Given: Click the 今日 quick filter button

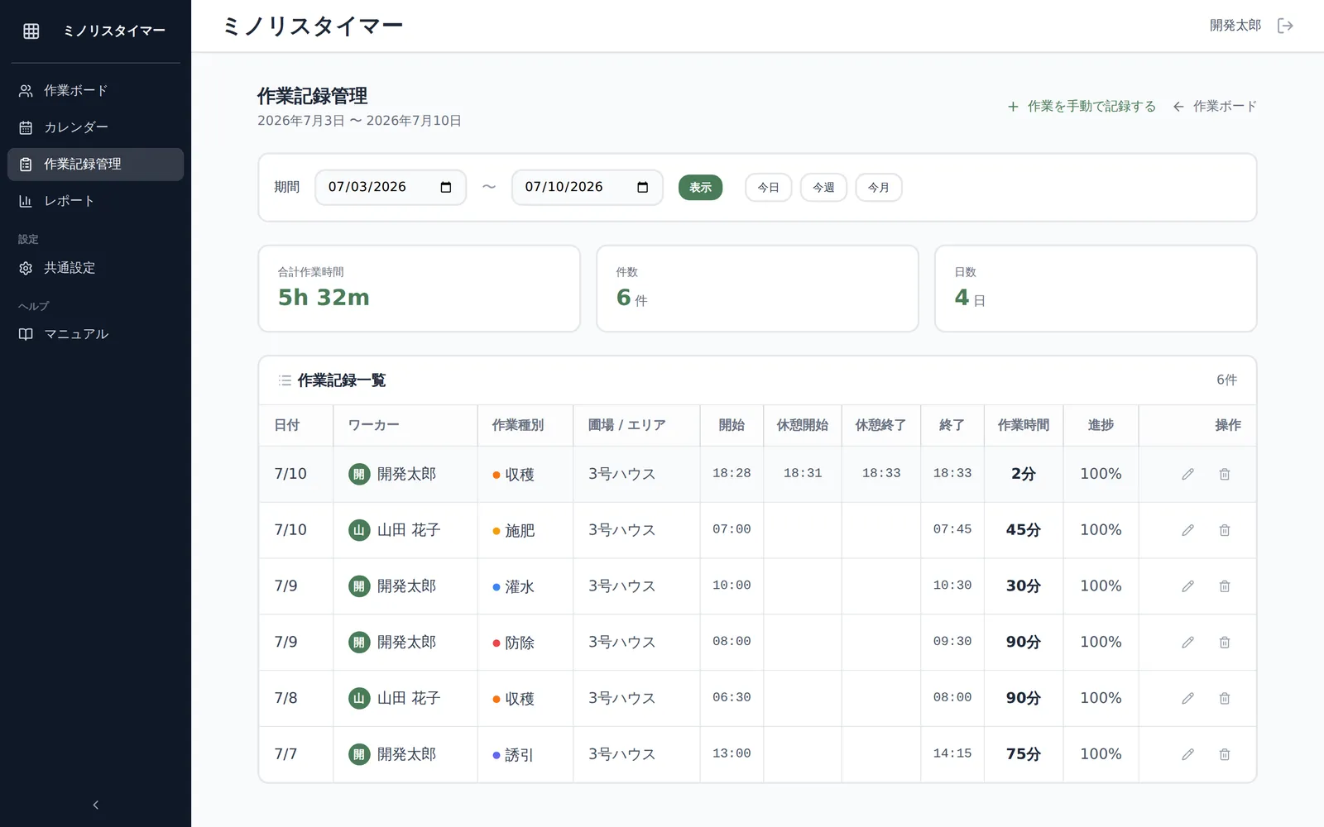Looking at the screenshot, I should 769,188.
